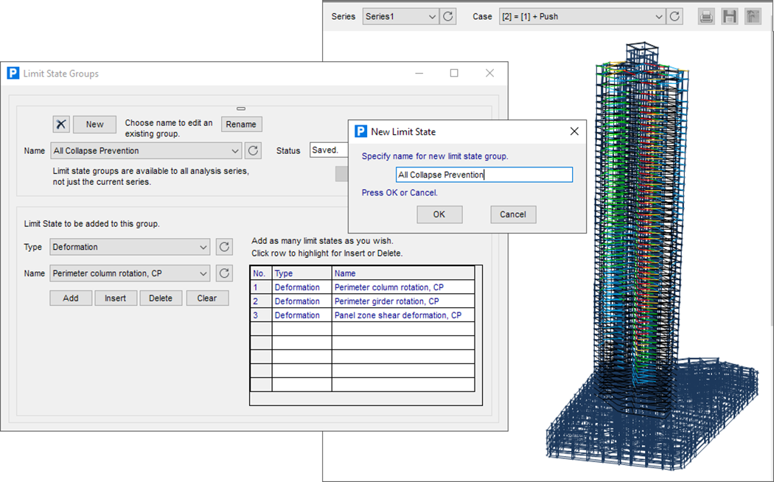Click refresh icon next to Type dropdown
The image size is (774, 482).
[224, 247]
